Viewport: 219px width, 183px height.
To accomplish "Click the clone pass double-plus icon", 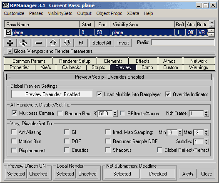I will pyautogui.click(x=23, y=43).
